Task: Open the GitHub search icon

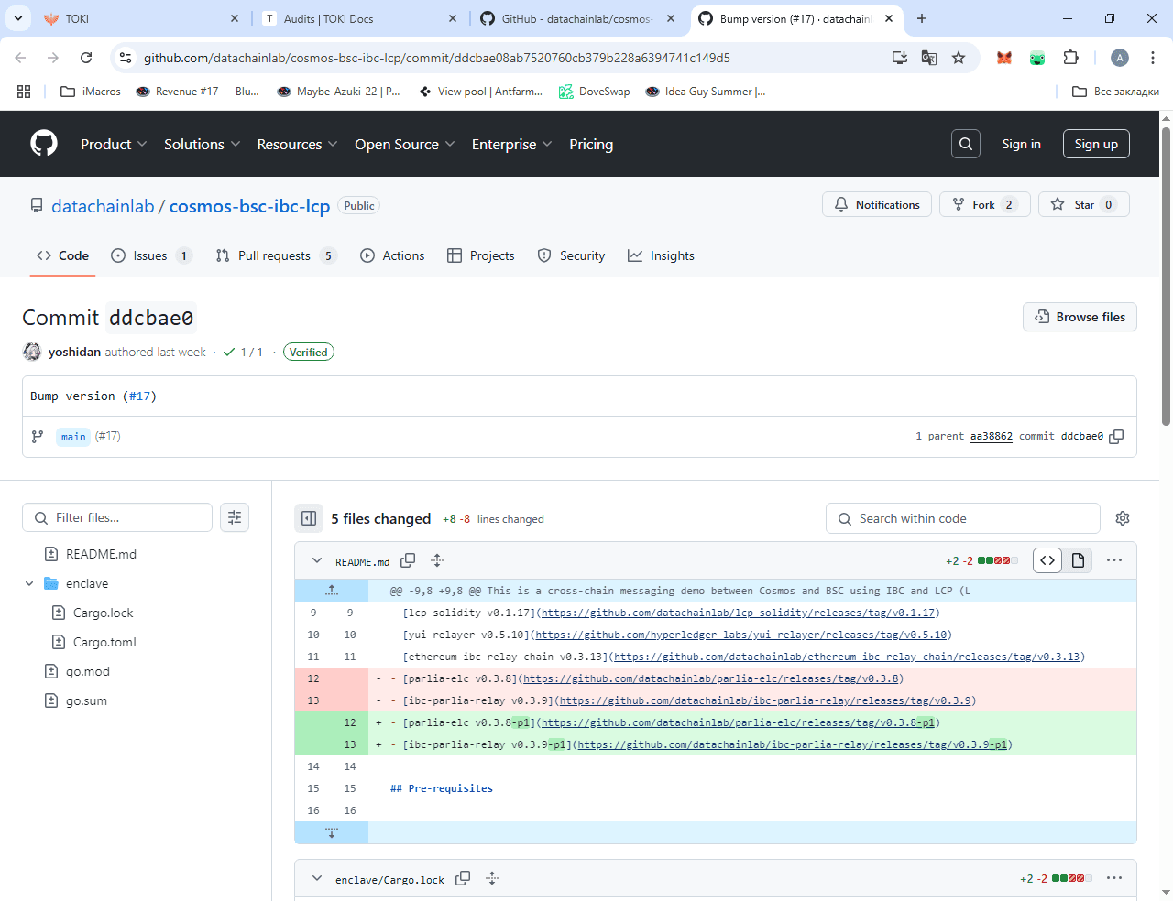Action: (x=966, y=144)
